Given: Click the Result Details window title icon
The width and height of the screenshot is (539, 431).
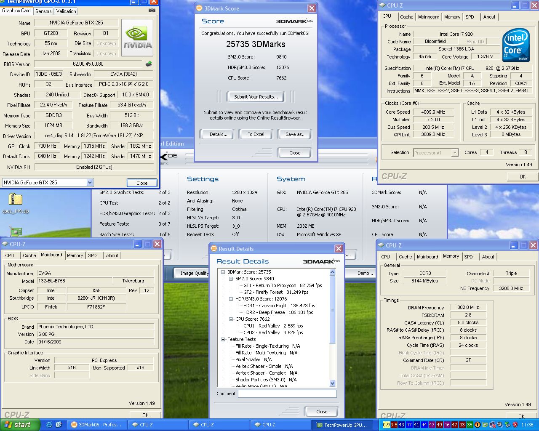Looking at the screenshot, I should click(214, 248).
